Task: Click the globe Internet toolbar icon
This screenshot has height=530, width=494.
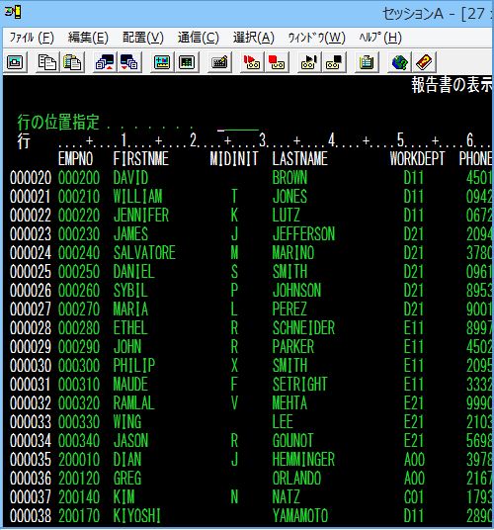Action: pos(399,62)
